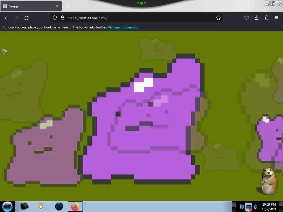Open the Windows Start menu
Screen dimensions: 283x212
tap(7, 206)
